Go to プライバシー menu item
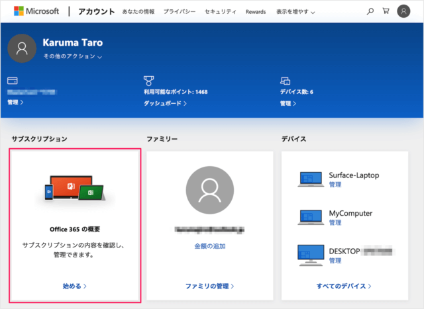The image size is (424, 309). [x=180, y=12]
